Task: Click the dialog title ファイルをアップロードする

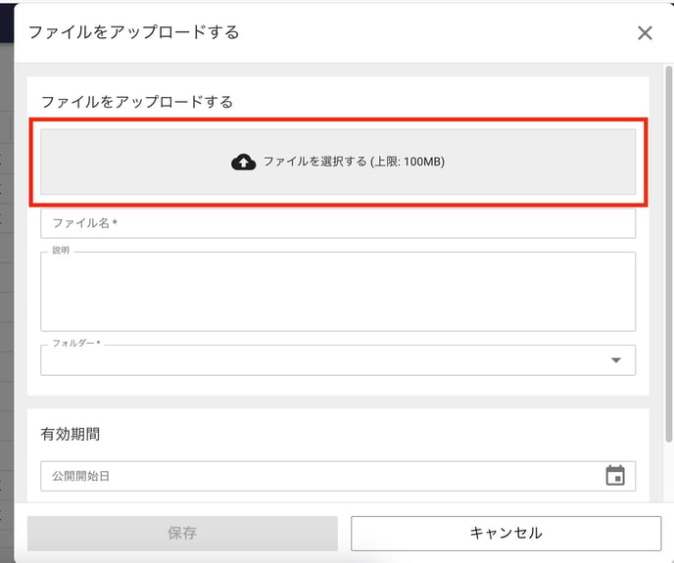Action: 133,32
